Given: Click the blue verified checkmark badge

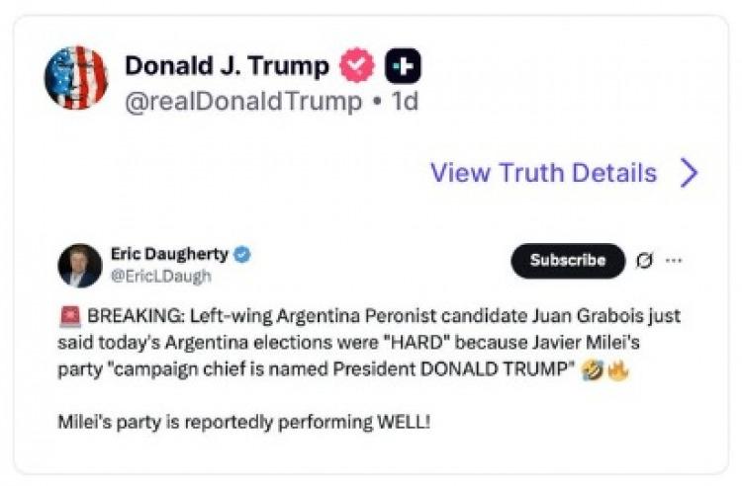Looking at the screenshot, I should [x=242, y=255].
